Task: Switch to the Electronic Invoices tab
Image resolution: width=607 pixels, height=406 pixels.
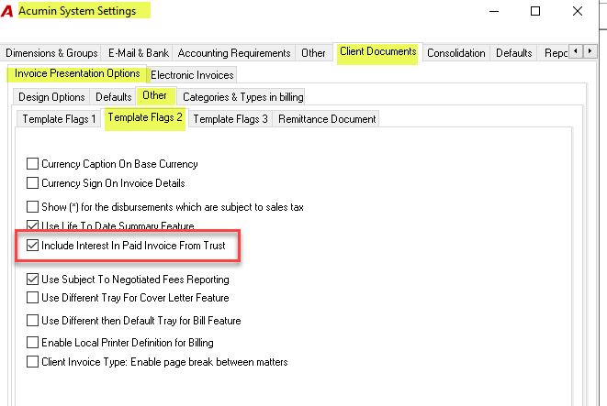Action: tap(192, 75)
